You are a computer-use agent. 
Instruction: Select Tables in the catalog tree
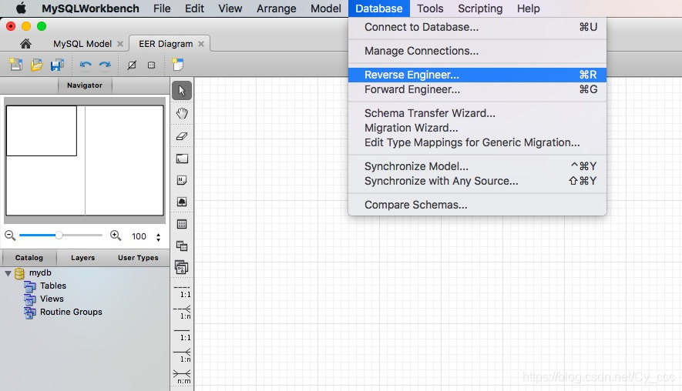click(53, 286)
